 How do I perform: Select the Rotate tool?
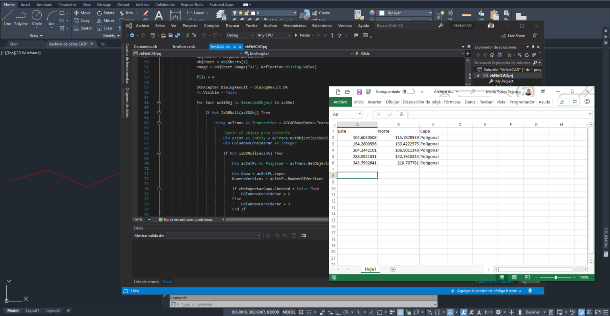(x=106, y=13)
